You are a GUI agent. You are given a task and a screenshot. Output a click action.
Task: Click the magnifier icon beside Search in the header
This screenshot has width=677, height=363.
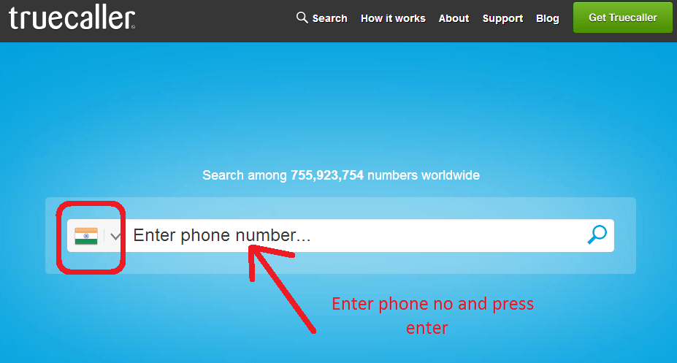click(x=302, y=18)
